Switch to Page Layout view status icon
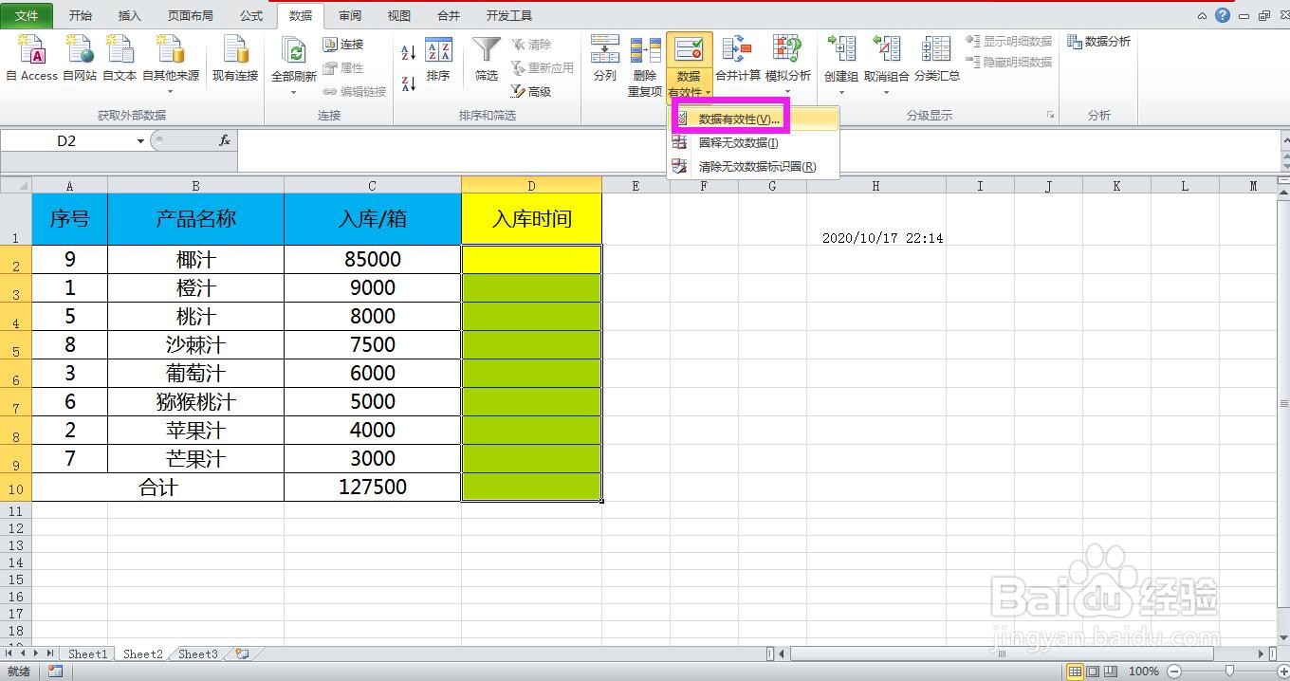The width and height of the screenshot is (1290, 681). coord(1092,672)
